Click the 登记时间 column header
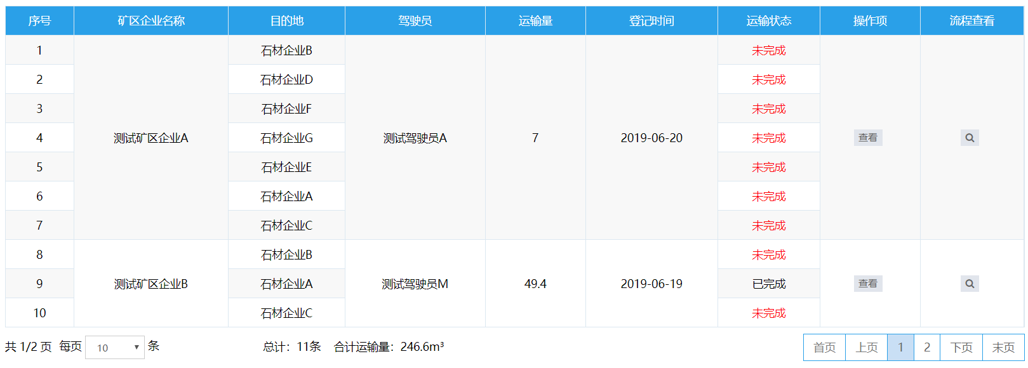This screenshot has height=368, width=1028. 651,20
